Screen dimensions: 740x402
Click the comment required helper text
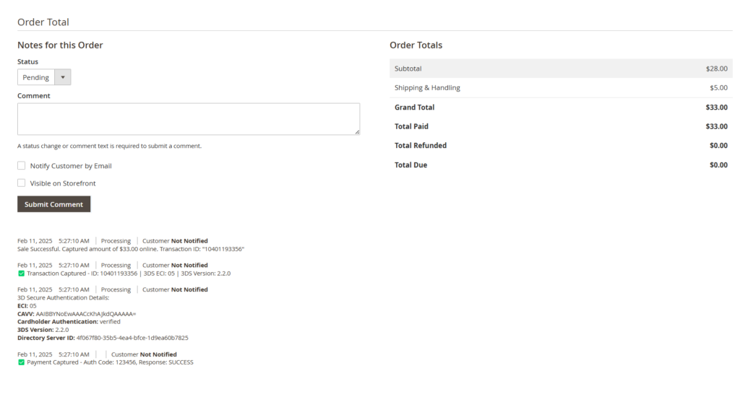click(110, 146)
